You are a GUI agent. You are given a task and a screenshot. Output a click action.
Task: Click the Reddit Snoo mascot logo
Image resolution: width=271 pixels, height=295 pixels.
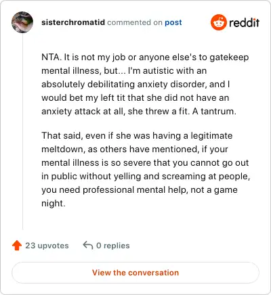(x=218, y=22)
